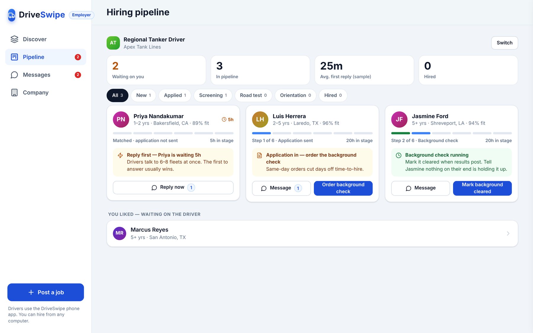Click the Avg. first reply stat card
533x333 pixels.
364,70
